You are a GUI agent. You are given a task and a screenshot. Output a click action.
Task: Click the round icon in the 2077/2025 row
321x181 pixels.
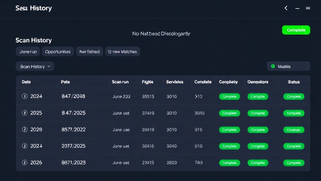click(x=24, y=146)
